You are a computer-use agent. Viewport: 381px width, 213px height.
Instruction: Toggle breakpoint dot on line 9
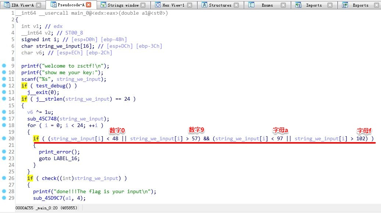pos(4,66)
